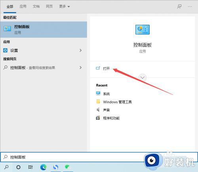Open the Sogou browser taskbar icon

[55, 167]
